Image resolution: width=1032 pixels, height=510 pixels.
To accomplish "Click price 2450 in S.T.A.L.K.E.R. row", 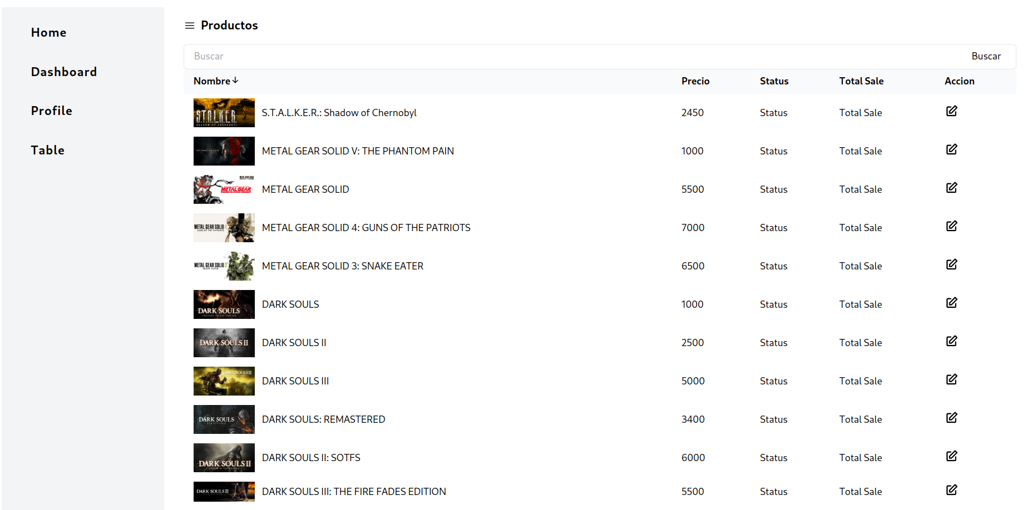I will (693, 113).
